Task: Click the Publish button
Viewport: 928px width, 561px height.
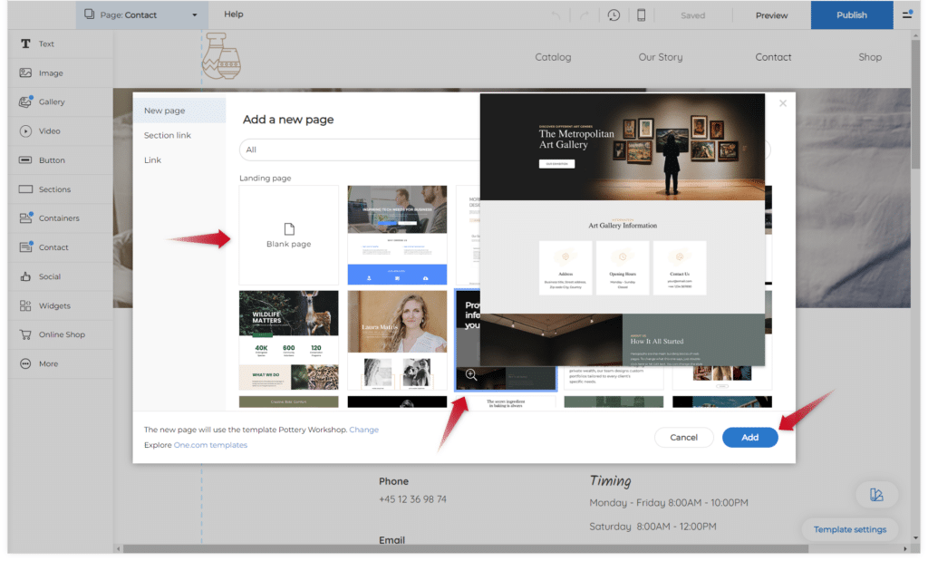Action: 851,15
